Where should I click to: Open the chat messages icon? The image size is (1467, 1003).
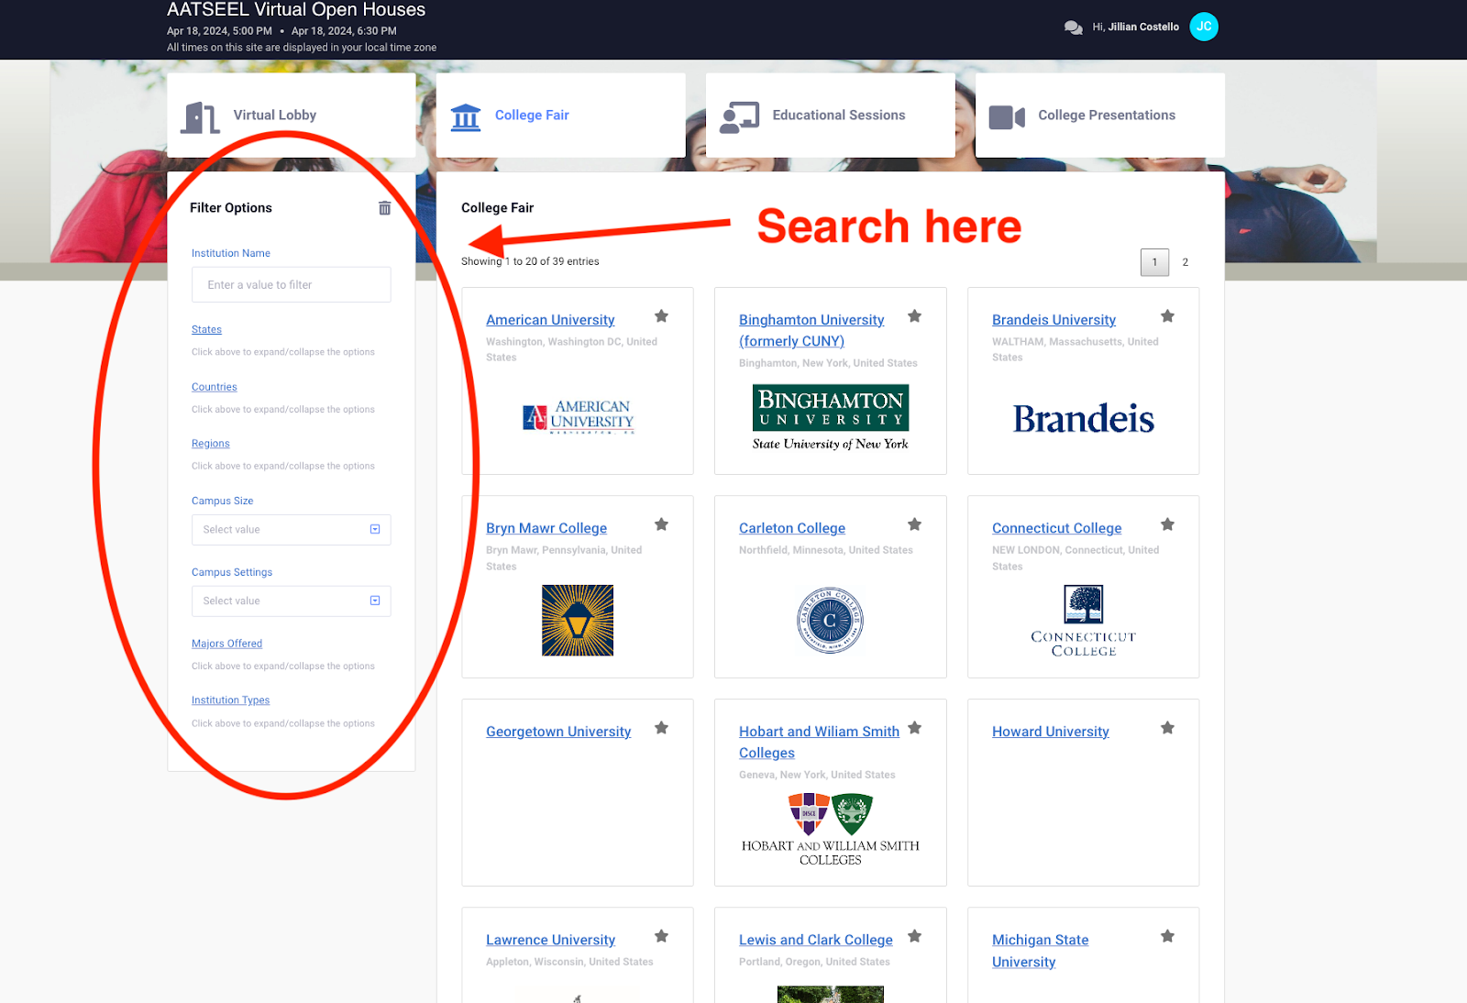pyautogui.click(x=1073, y=28)
